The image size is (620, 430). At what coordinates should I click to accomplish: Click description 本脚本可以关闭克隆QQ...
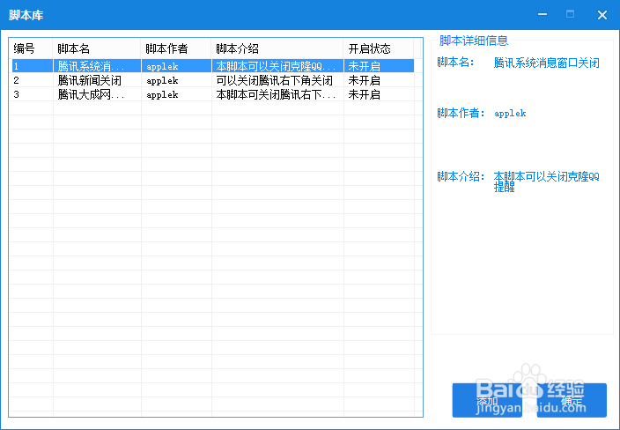point(276,66)
